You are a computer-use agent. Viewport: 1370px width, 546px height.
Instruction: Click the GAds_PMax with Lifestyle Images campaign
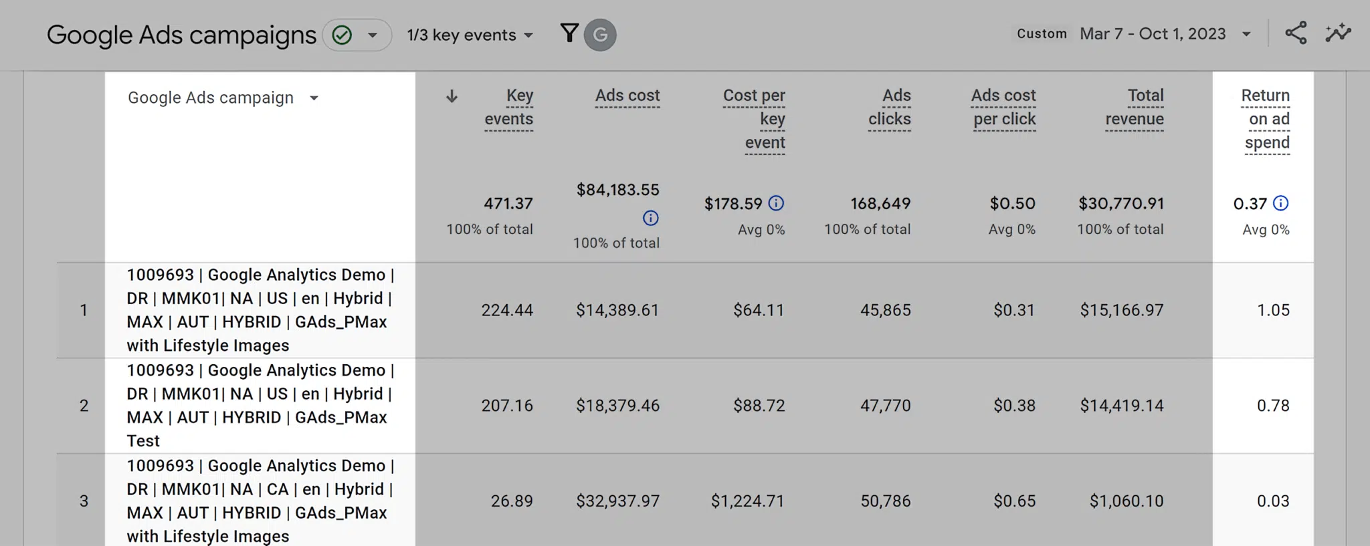tap(260, 309)
